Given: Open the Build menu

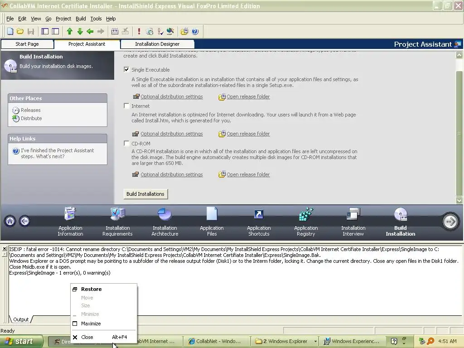Looking at the screenshot, I should pos(81,19).
